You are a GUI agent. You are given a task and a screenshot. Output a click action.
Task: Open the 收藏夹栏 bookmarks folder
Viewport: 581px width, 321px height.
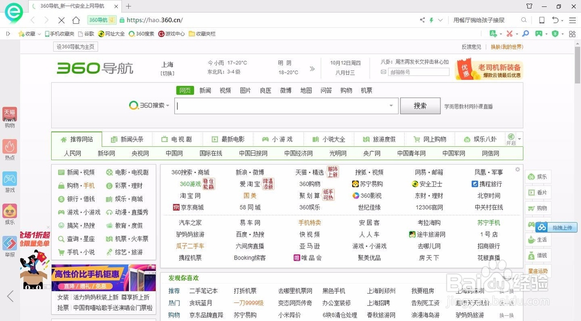pos(202,34)
